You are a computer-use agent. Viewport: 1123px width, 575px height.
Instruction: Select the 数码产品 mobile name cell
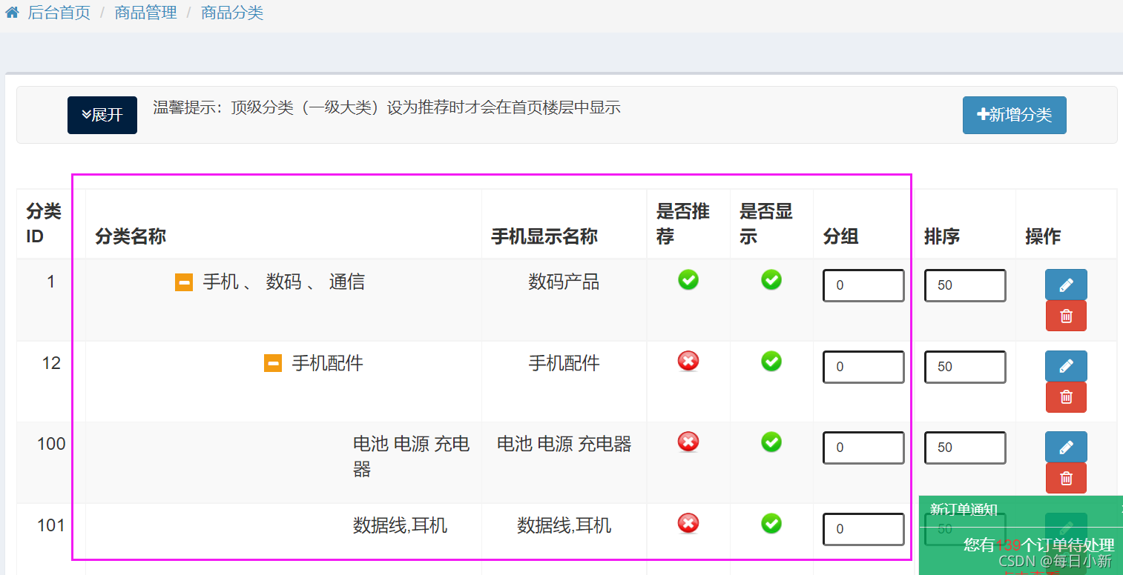(x=564, y=282)
